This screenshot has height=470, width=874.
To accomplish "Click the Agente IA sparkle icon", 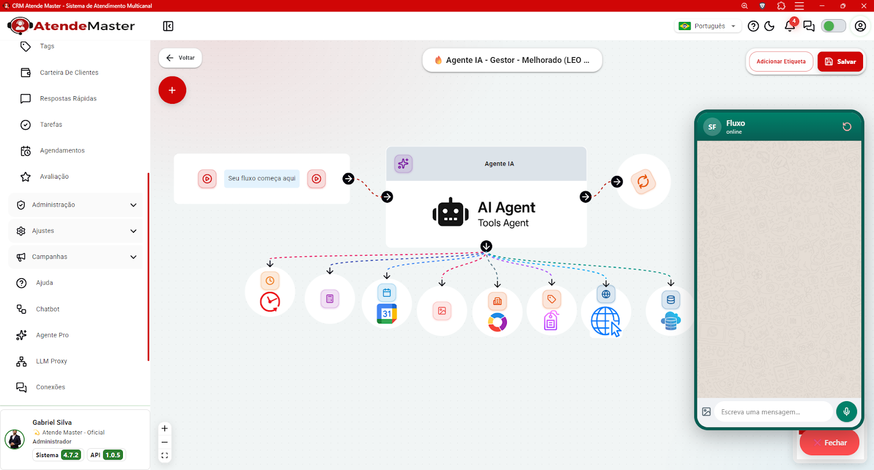I will click(403, 163).
